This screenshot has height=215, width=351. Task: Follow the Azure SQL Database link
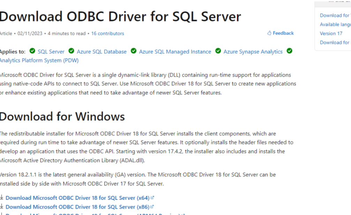click(101, 51)
